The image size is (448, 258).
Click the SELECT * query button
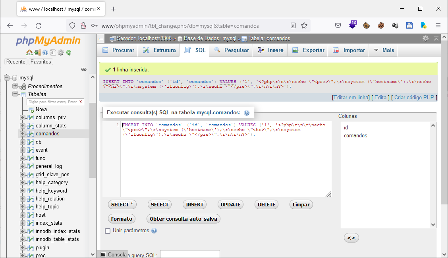tap(122, 205)
